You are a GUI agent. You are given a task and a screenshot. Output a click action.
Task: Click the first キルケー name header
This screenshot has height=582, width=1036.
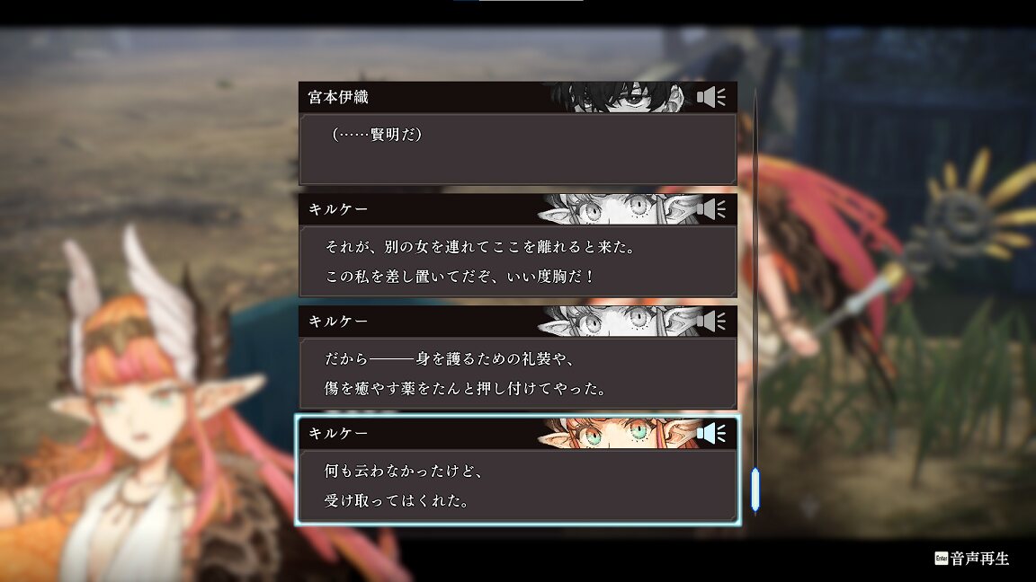click(x=338, y=209)
